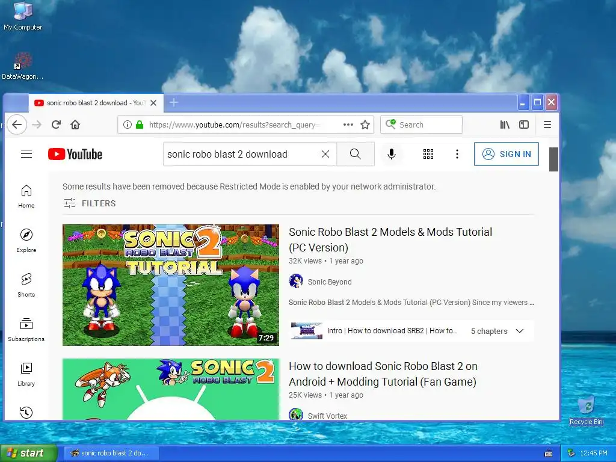Image resolution: width=616 pixels, height=462 pixels.
Task: Click the system tray clock 12:45 PM
Action: (x=594, y=453)
